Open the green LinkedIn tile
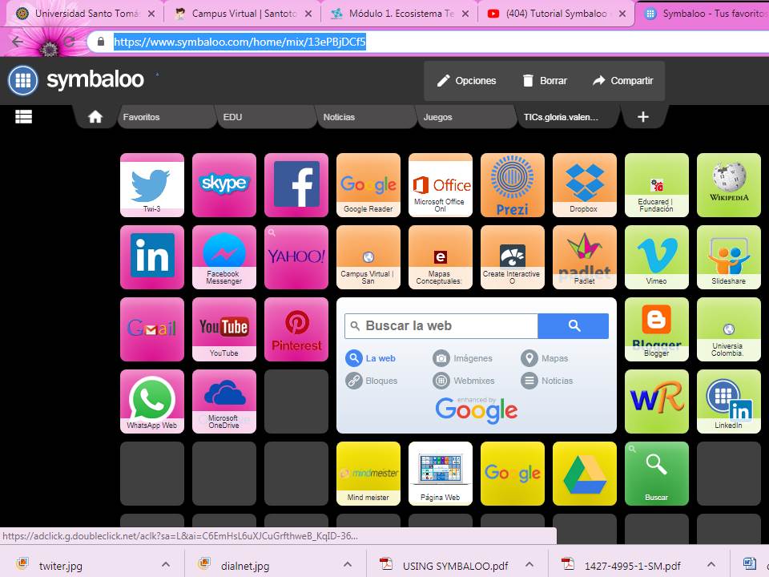The width and height of the screenshot is (769, 577). [x=729, y=401]
